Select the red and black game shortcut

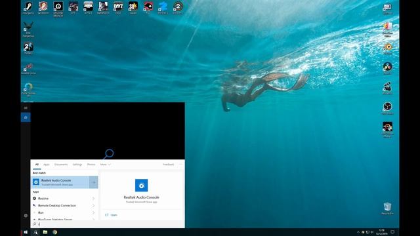click(148, 8)
